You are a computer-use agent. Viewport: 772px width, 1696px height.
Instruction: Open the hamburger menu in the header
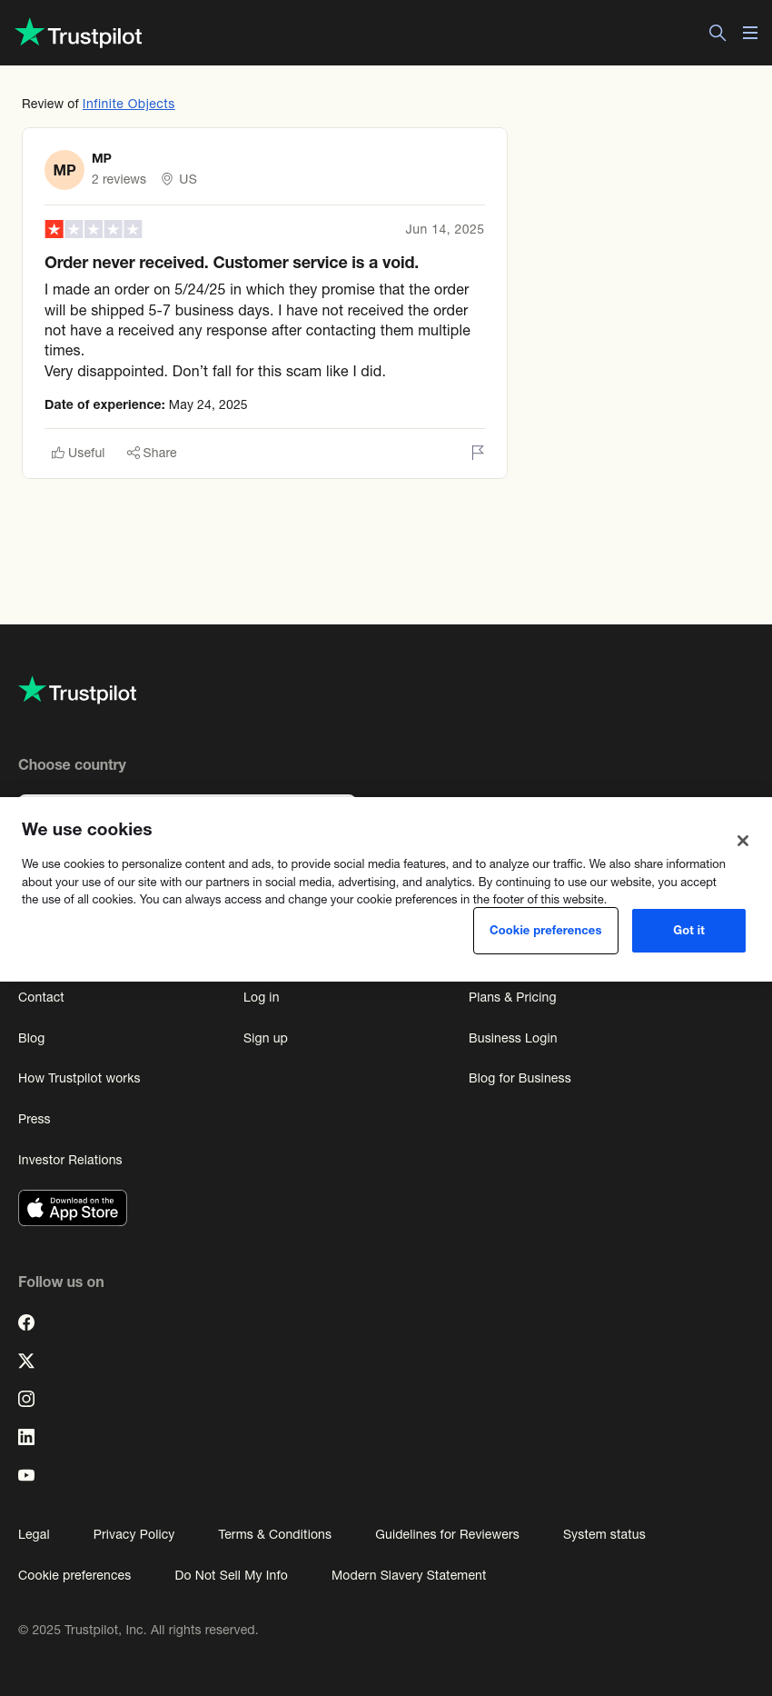750,33
